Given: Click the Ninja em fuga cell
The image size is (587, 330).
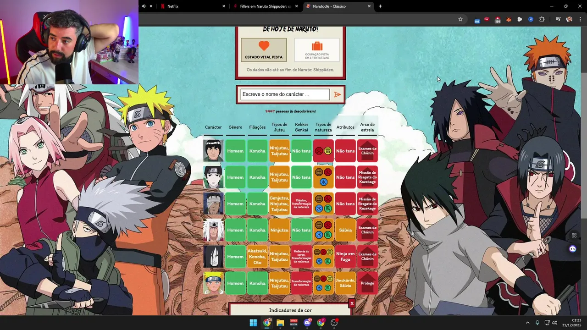Looking at the screenshot, I should coord(345,257).
